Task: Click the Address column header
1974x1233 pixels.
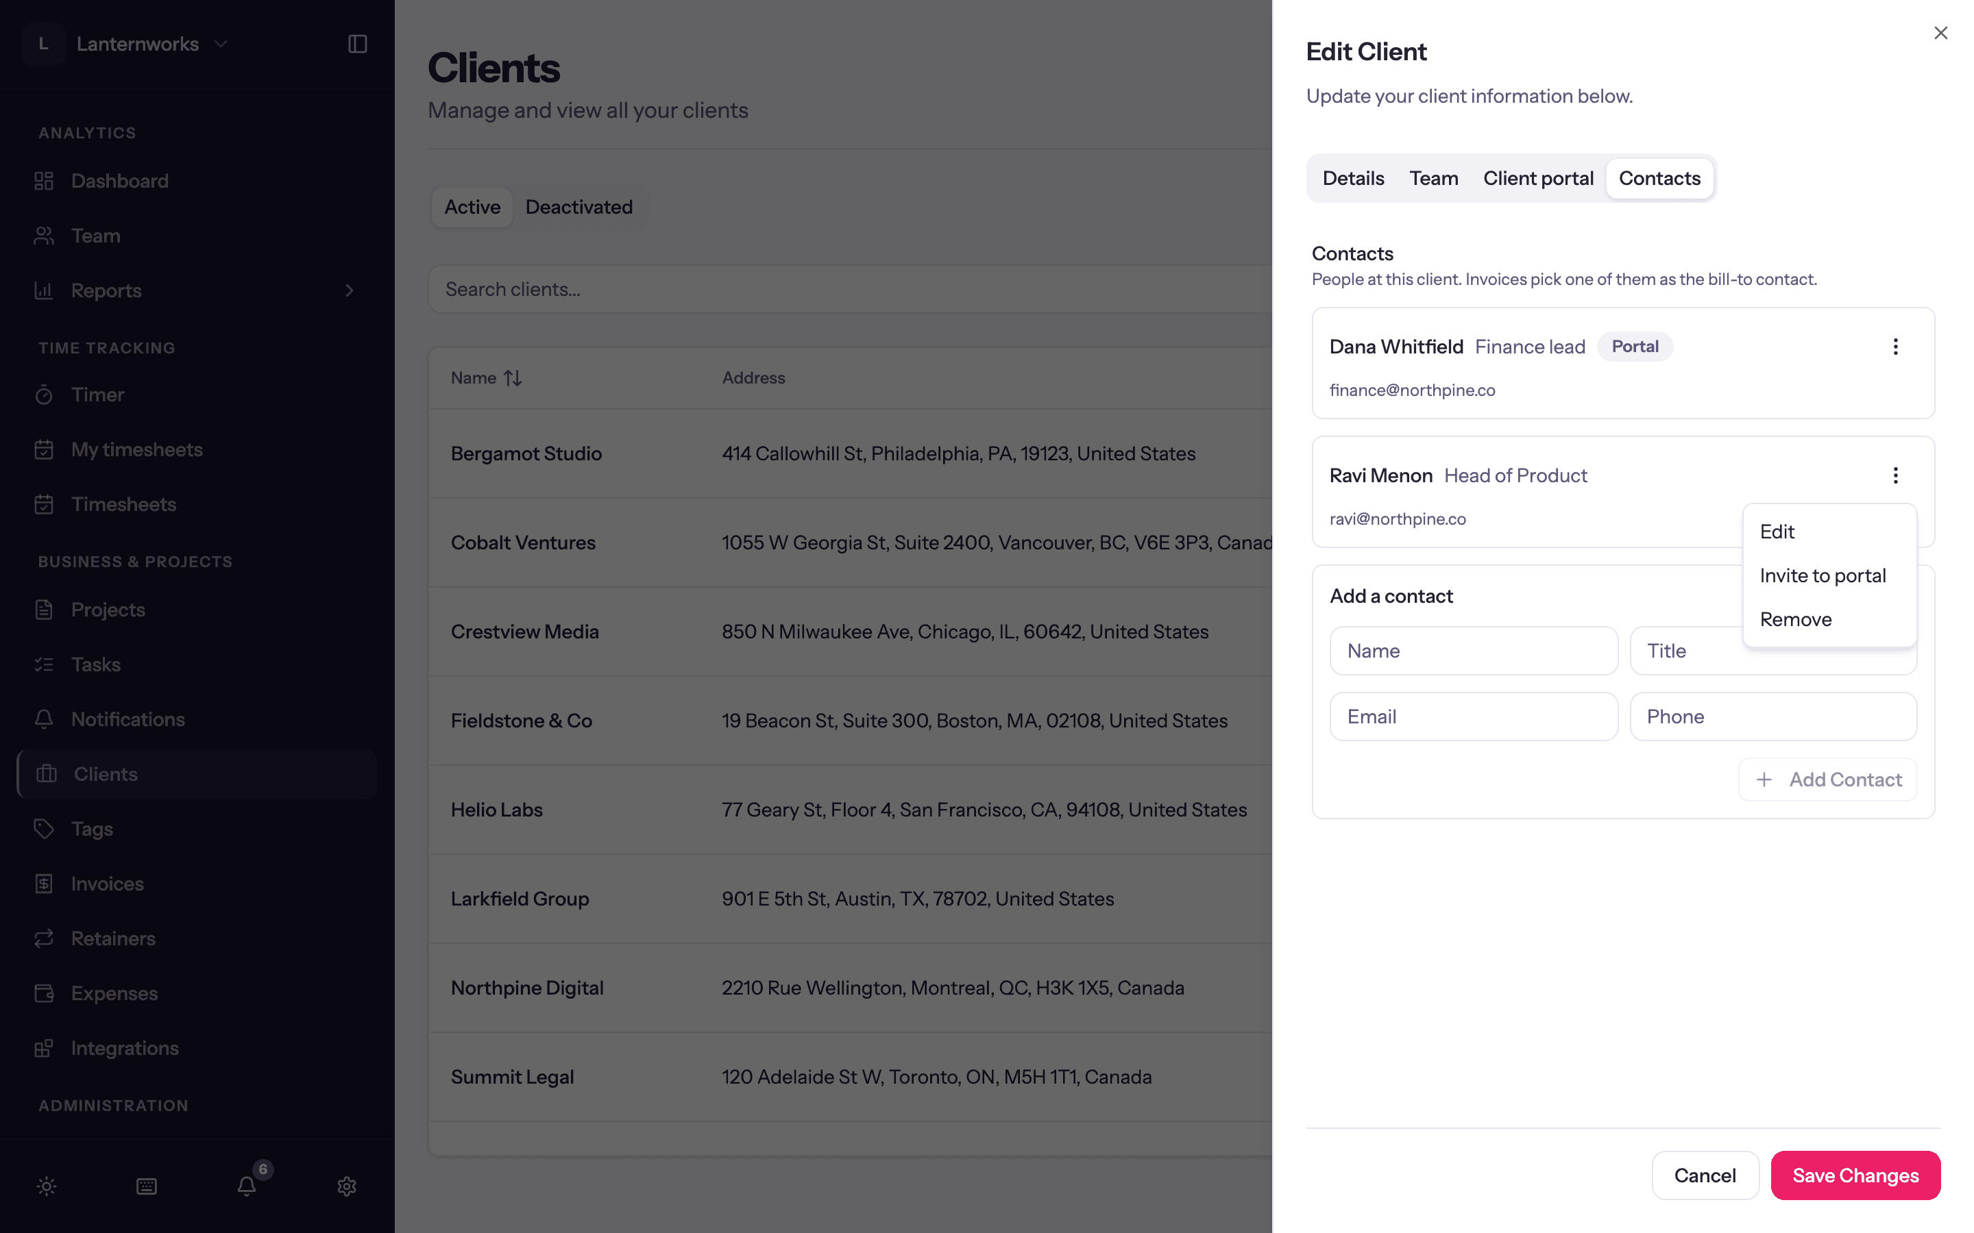Action: click(753, 378)
